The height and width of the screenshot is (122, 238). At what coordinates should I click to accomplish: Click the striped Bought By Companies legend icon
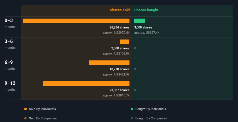point(132,118)
